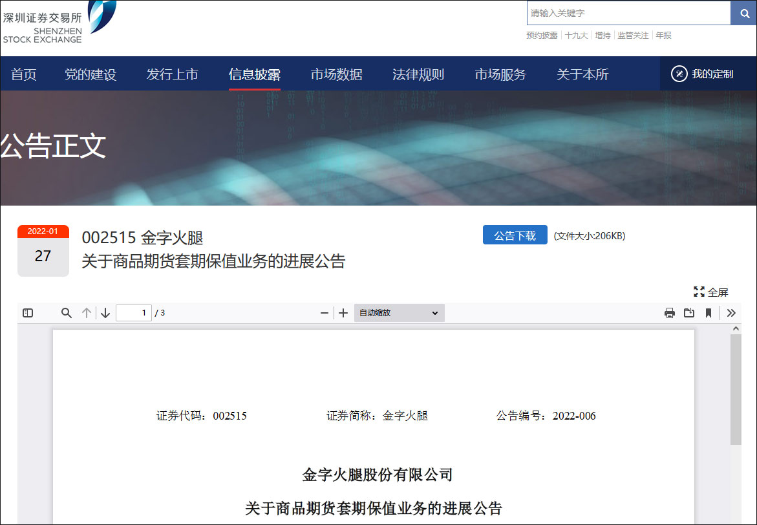Click the 公告正文 banner heading
The width and height of the screenshot is (757, 525).
pos(53,146)
